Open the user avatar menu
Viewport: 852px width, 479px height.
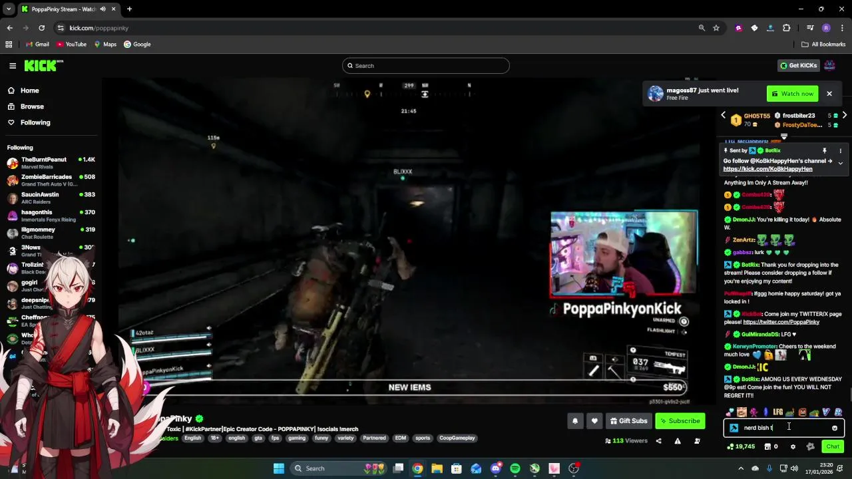(x=829, y=65)
